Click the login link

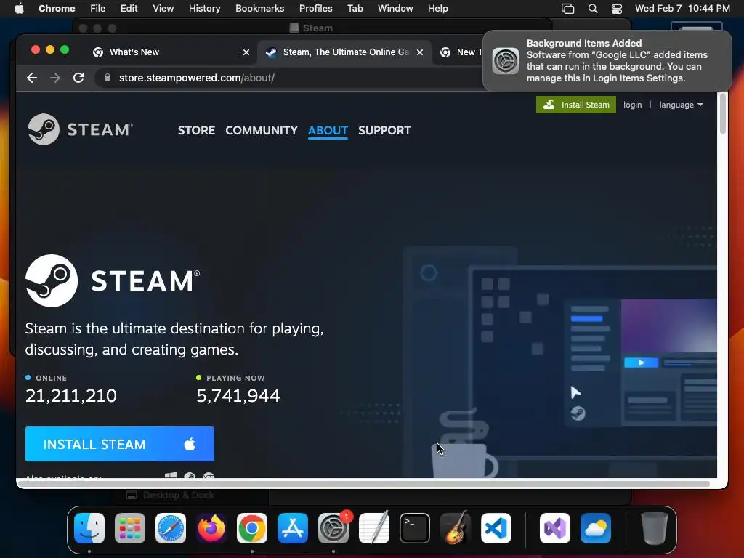633,105
